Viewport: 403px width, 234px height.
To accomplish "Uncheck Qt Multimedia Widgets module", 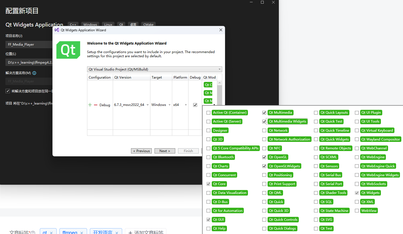I will (264, 121).
